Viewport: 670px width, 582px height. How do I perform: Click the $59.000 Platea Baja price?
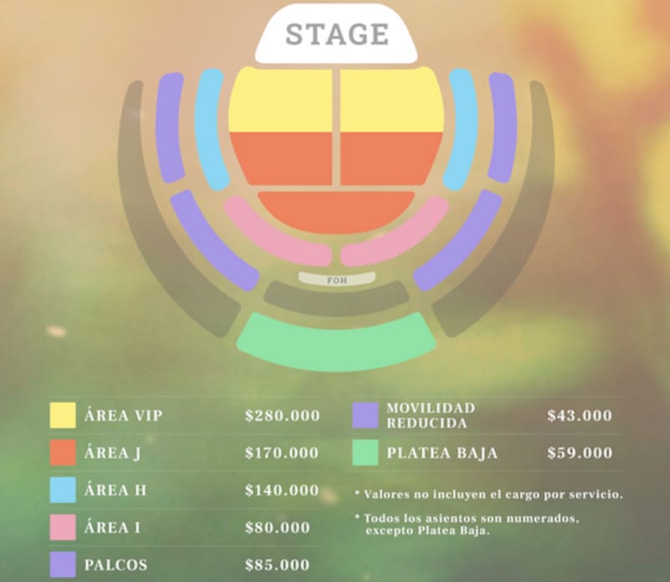[x=580, y=453]
